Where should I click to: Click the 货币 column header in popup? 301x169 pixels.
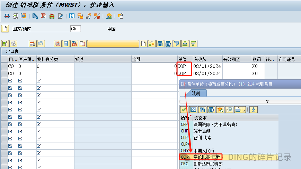coord(186,118)
